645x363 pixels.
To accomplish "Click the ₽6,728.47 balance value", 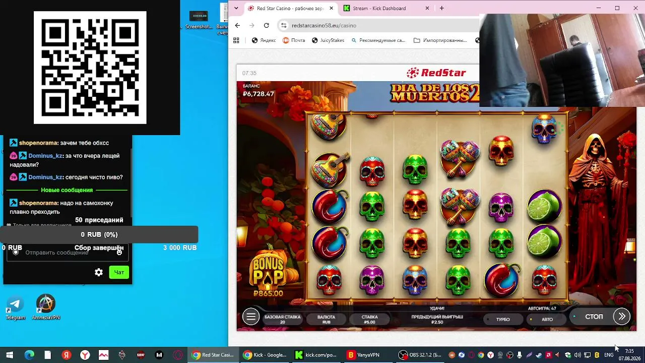I will [259, 94].
